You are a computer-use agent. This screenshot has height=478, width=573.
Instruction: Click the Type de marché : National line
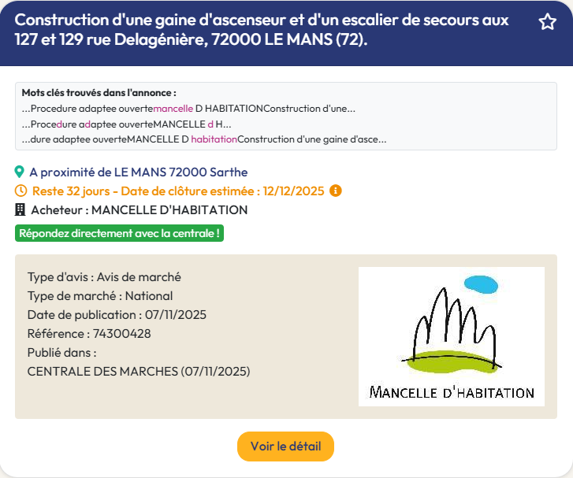(x=100, y=296)
